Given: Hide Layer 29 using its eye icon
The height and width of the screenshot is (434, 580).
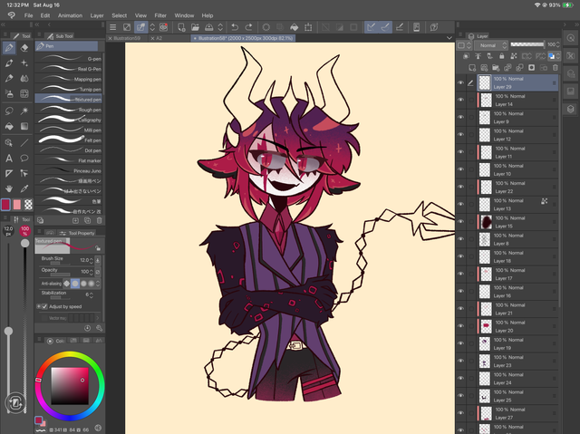Looking at the screenshot, I should tap(460, 82).
